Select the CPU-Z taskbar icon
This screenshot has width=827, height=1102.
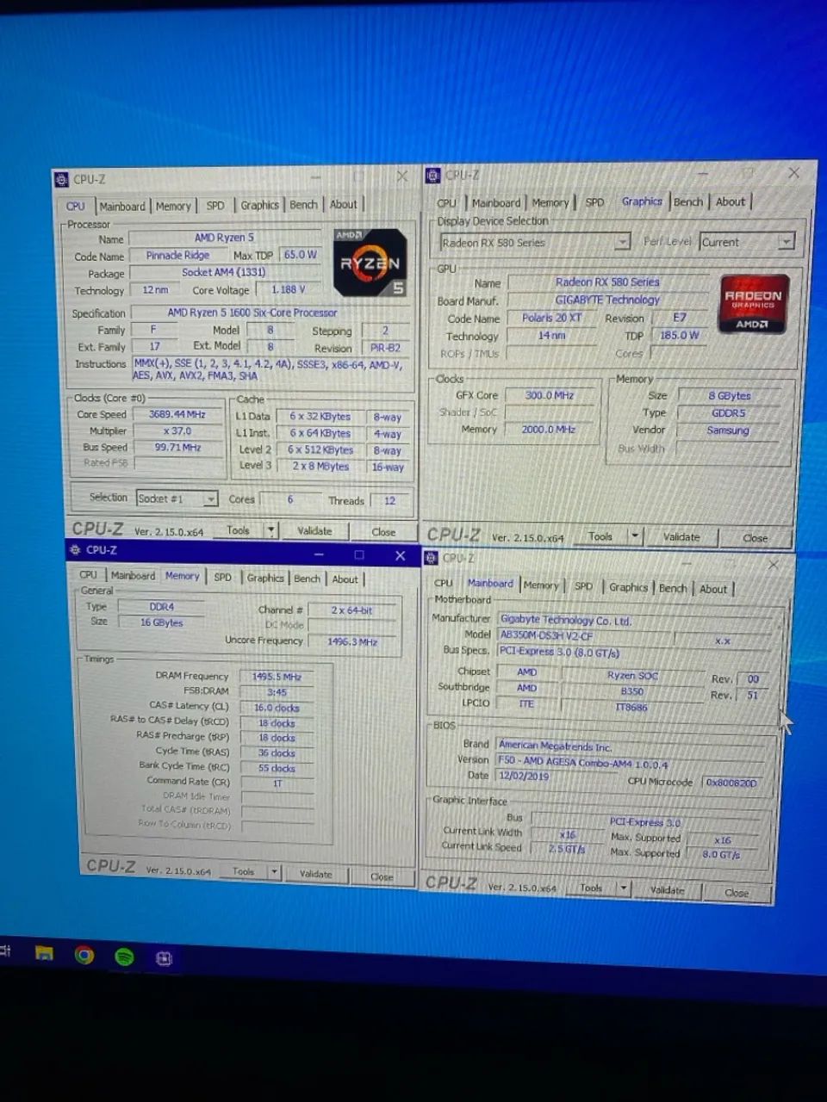(164, 957)
